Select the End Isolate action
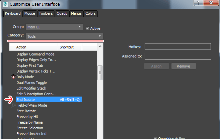 37,100
